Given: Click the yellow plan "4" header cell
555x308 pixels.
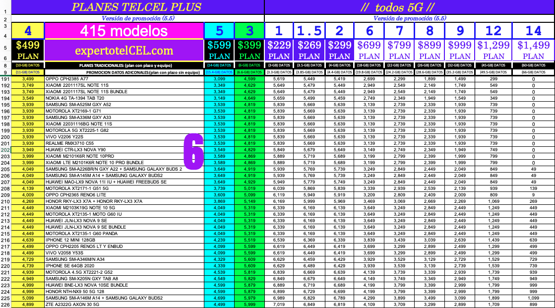Looking at the screenshot, I should coord(28,31).
